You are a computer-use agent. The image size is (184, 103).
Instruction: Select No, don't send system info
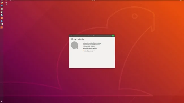(x=88, y=51)
